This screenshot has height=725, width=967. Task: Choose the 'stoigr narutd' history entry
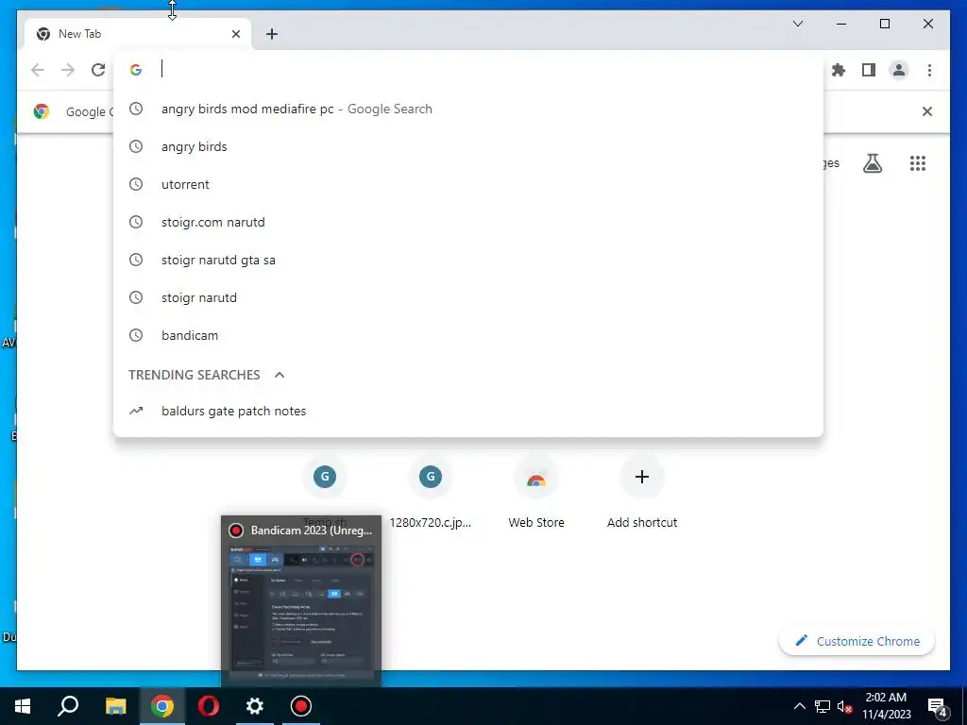click(468, 297)
